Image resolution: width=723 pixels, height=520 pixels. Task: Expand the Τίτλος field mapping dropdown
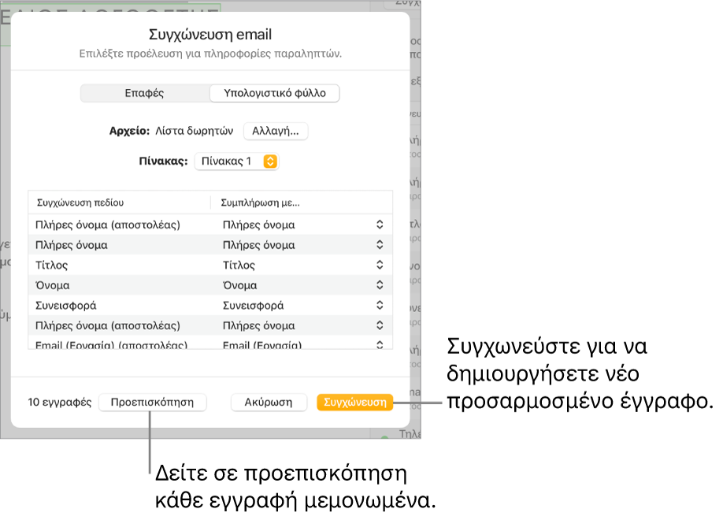[380, 265]
